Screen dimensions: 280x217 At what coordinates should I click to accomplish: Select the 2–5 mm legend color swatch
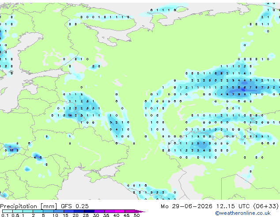pyautogui.click(x=38, y=211)
